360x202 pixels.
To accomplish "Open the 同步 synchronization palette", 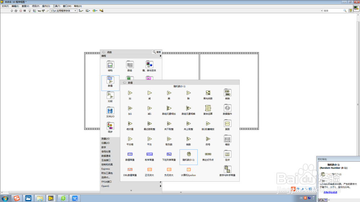I will 110,126.
